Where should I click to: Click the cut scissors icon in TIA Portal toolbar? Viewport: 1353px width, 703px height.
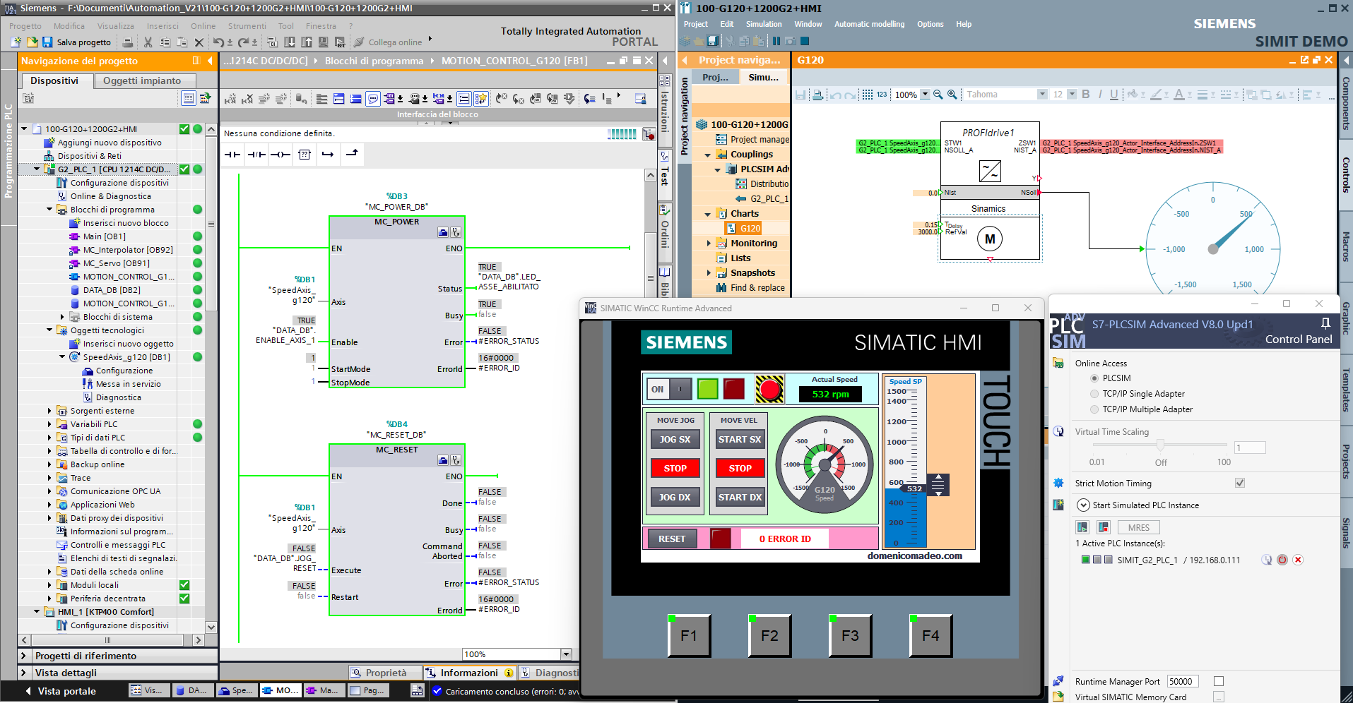click(x=148, y=42)
